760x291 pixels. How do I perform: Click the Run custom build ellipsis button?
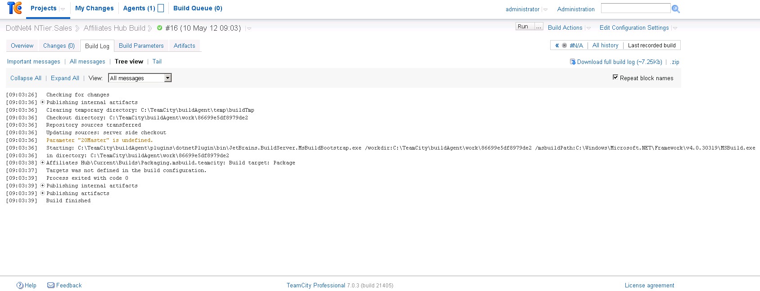point(539,26)
